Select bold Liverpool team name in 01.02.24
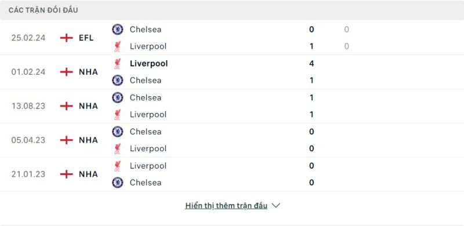 point(148,64)
